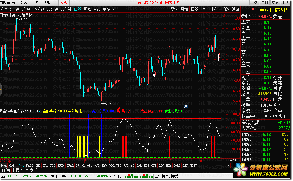The image size is (293, 181).
Task: Open the 工具 menu
Action: 36,3
